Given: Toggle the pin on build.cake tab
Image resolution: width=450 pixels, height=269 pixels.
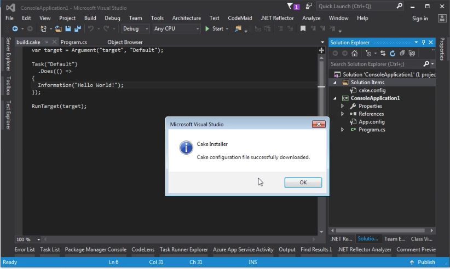Looking at the screenshot, I should (46, 42).
